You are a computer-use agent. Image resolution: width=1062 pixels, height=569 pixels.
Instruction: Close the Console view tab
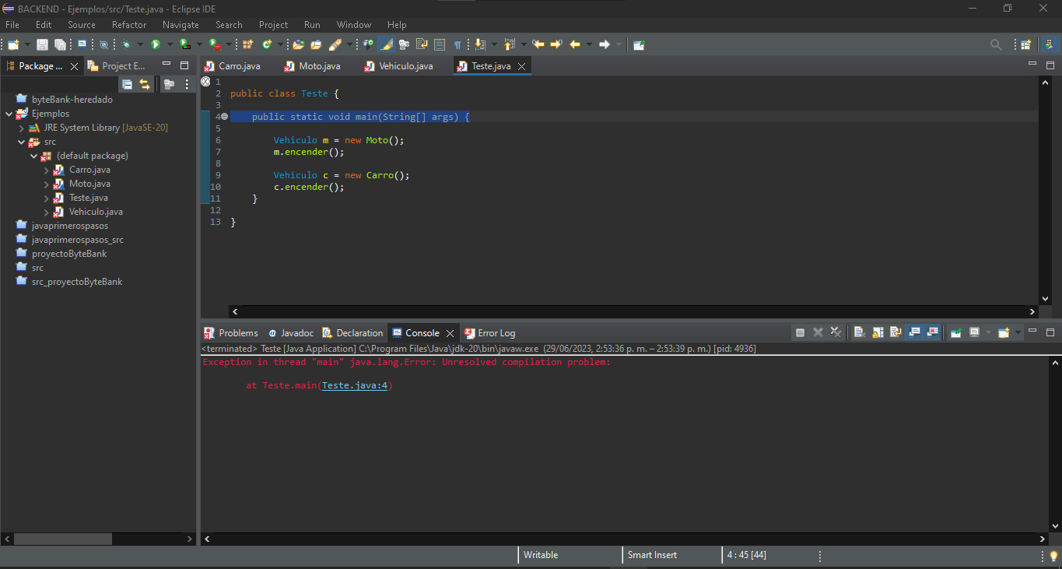coord(450,333)
